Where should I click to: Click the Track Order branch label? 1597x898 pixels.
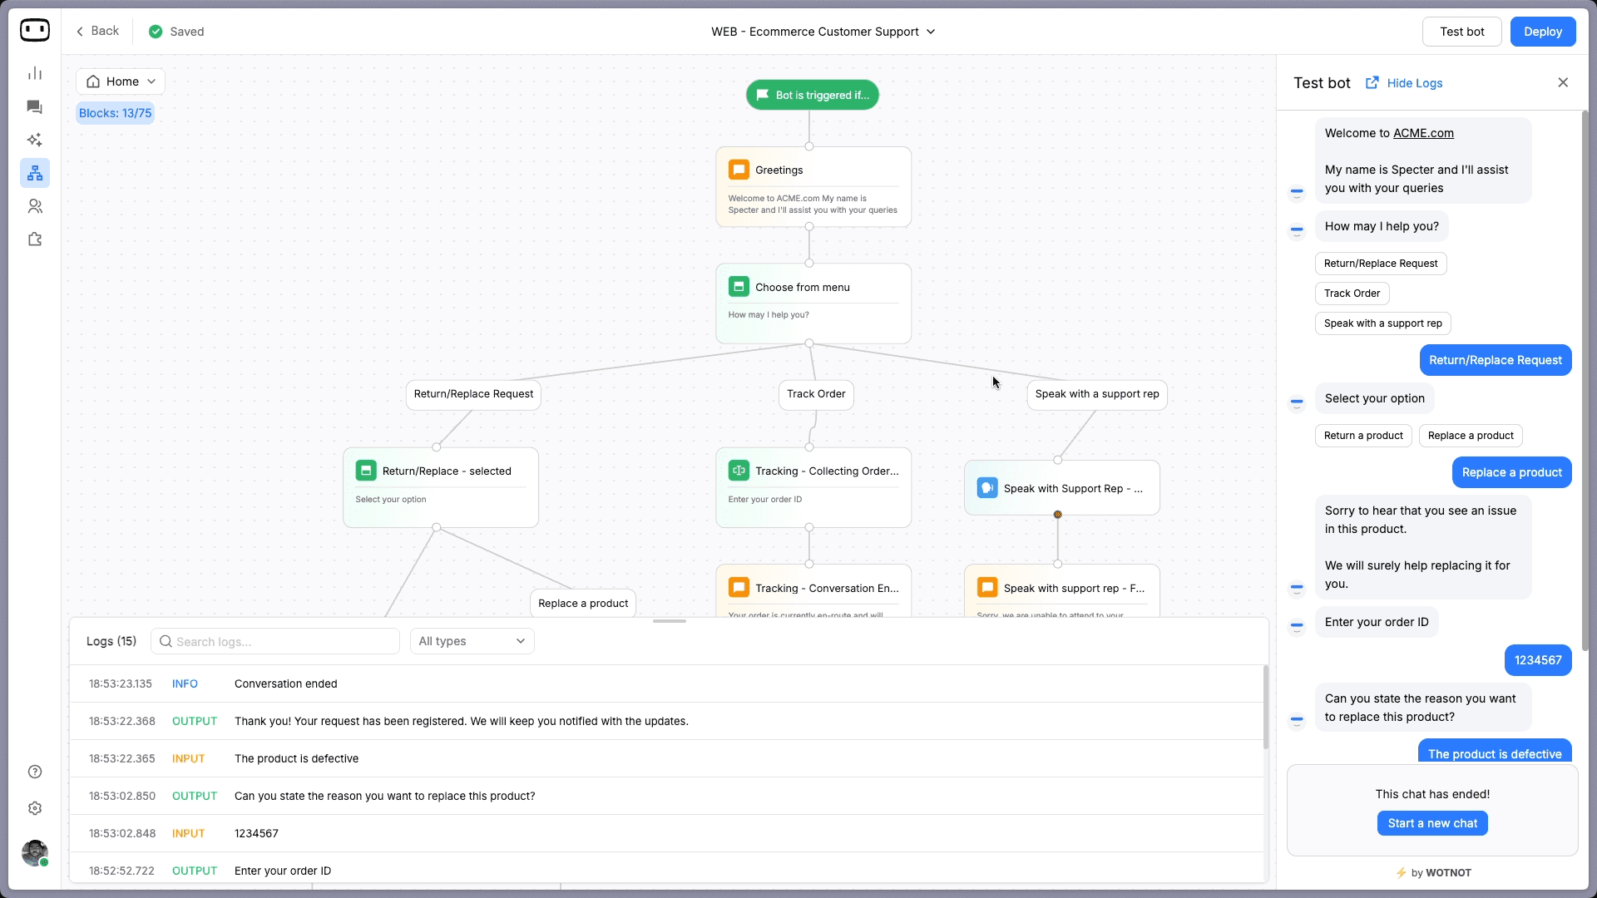[816, 394]
